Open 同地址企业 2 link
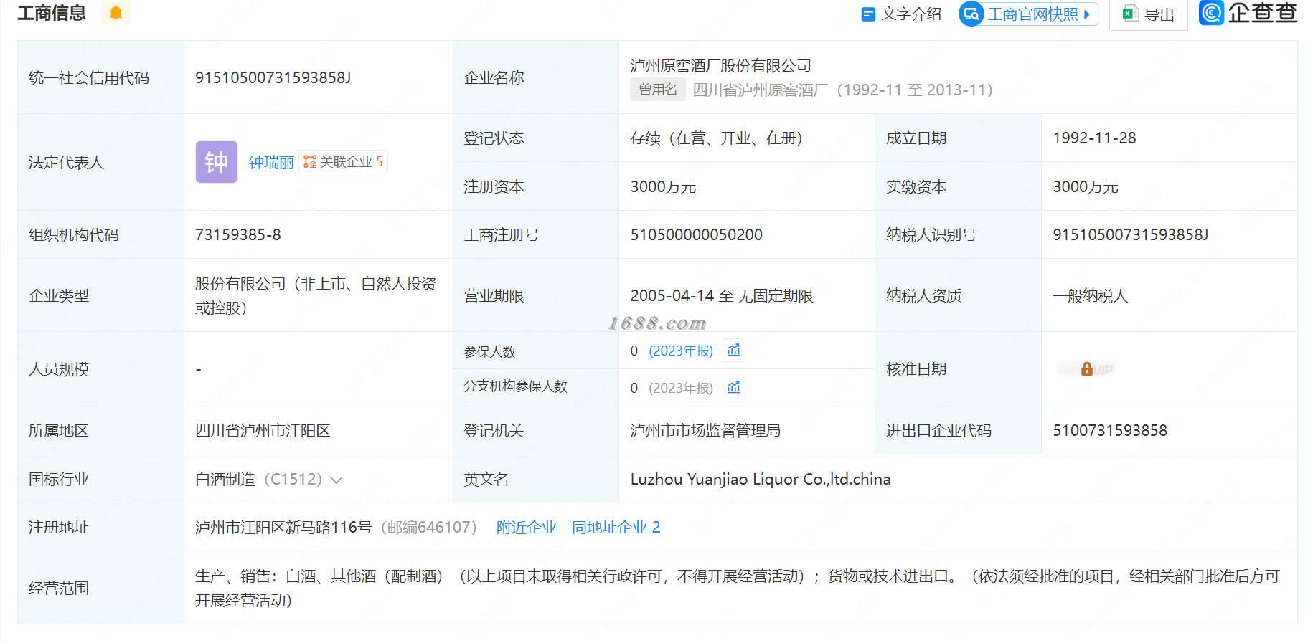The width and height of the screenshot is (1313, 643). 616,528
